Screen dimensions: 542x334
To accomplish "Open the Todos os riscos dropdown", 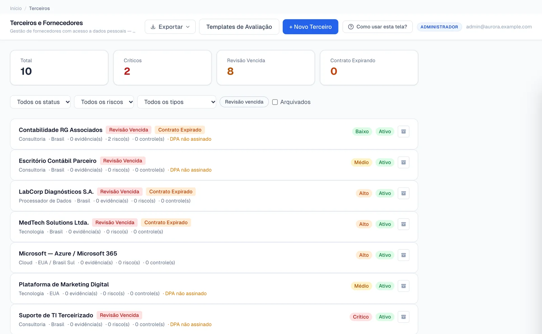I will pyautogui.click(x=104, y=102).
